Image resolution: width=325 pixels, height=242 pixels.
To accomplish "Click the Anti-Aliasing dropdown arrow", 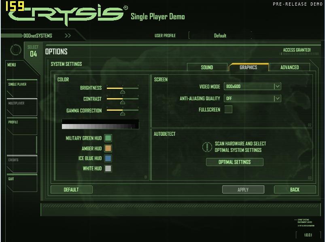I will 278,99.
